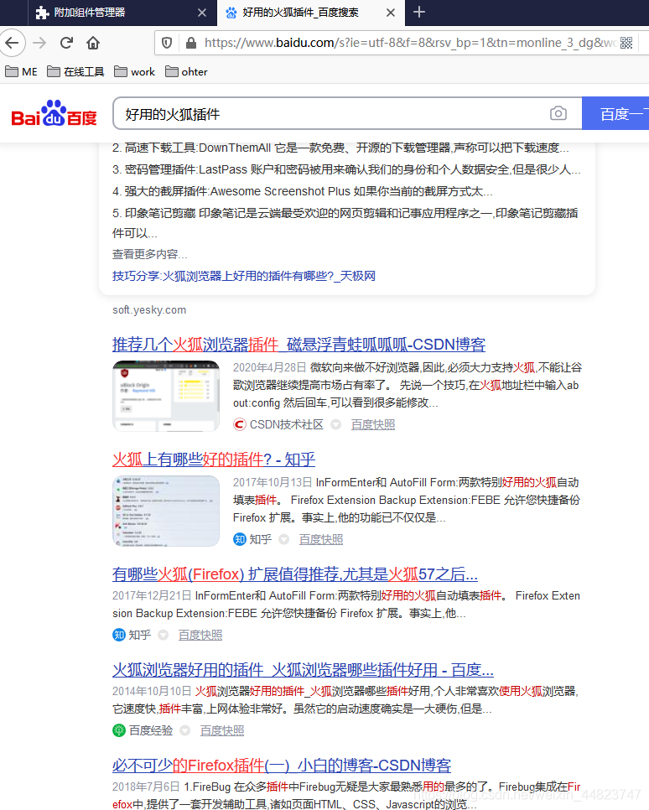Viewport: 649px width, 810px height.
Task: Click the Baidu logo
Action: tap(54, 113)
